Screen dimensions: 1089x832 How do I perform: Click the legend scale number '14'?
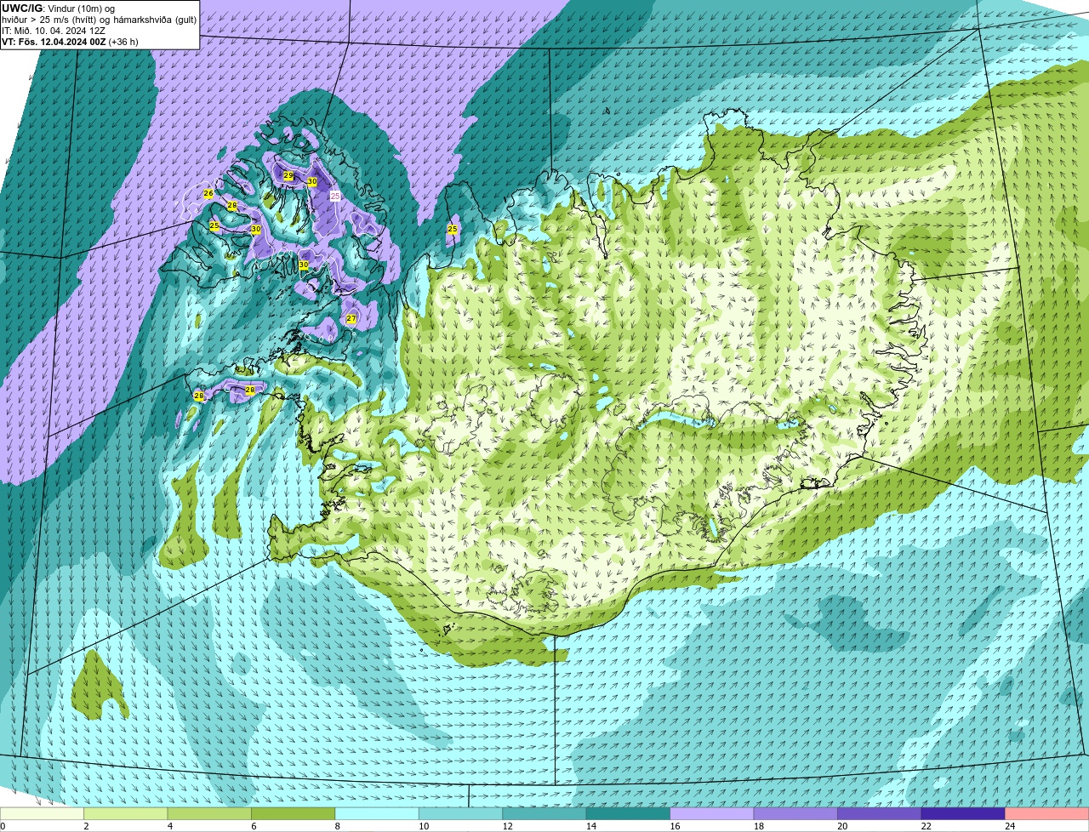pos(590,826)
